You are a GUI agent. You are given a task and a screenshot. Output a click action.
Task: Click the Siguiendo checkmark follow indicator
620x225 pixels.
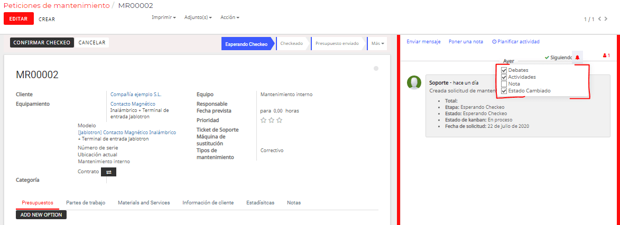558,58
